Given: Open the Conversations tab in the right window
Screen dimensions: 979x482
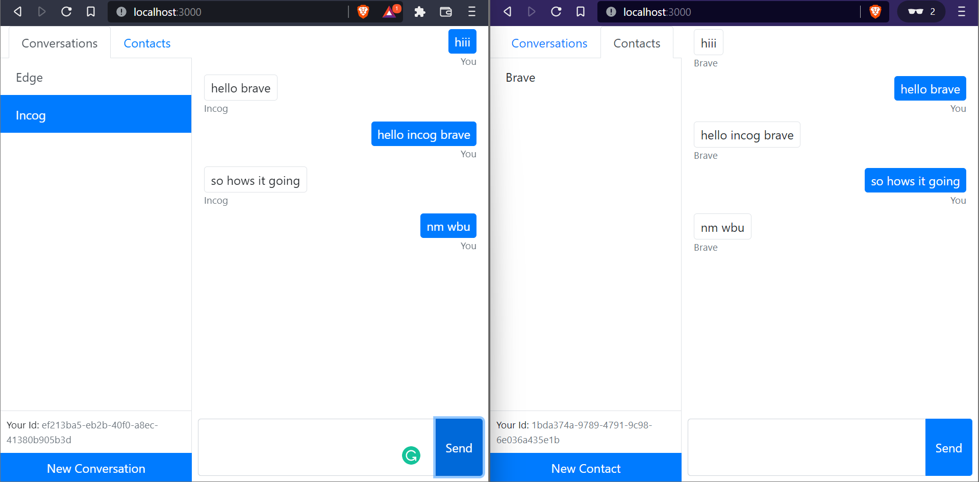Looking at the screenshot, I should (549, 43).
